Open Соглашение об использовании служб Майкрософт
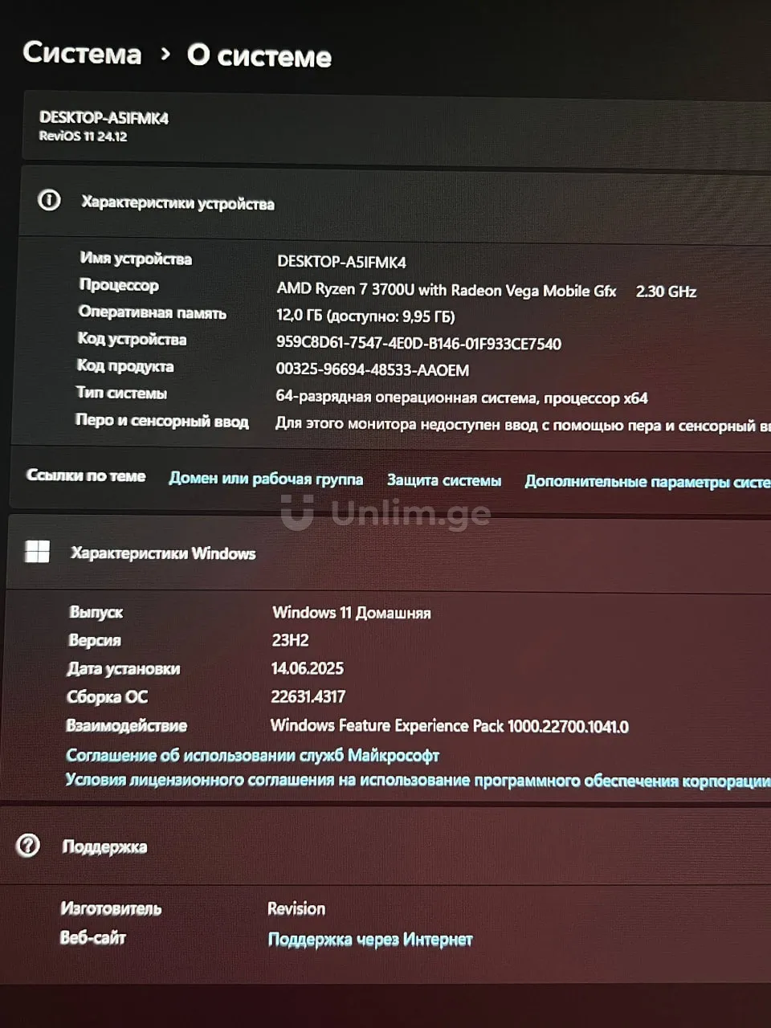 click(x=252, y=755)
